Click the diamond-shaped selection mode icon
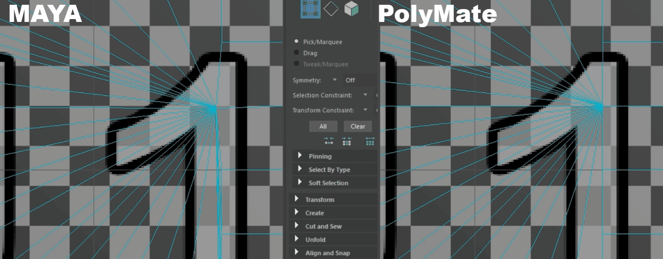Viewport: 663px width, 259px height. pyautogui.click(x=331, y=8)
